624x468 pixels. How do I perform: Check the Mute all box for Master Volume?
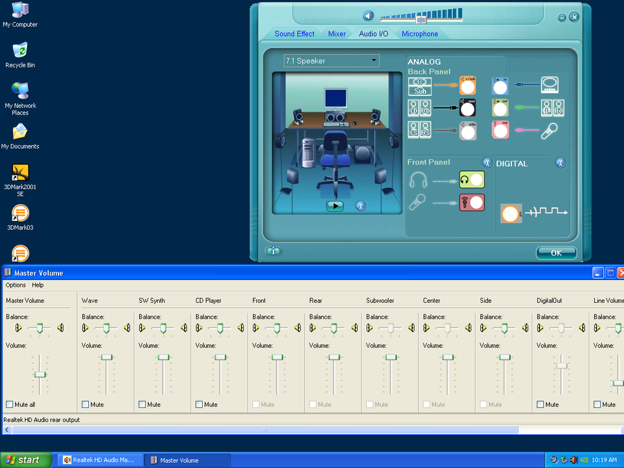10,404
